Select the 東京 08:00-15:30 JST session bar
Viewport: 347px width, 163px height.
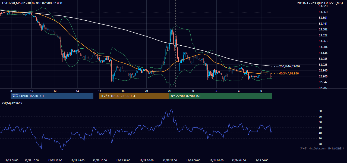point(52,96)
